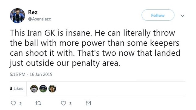Expand the tweet options chevron next to Follow
This screenshot has width=196, height=110.
tap(183, 16)
